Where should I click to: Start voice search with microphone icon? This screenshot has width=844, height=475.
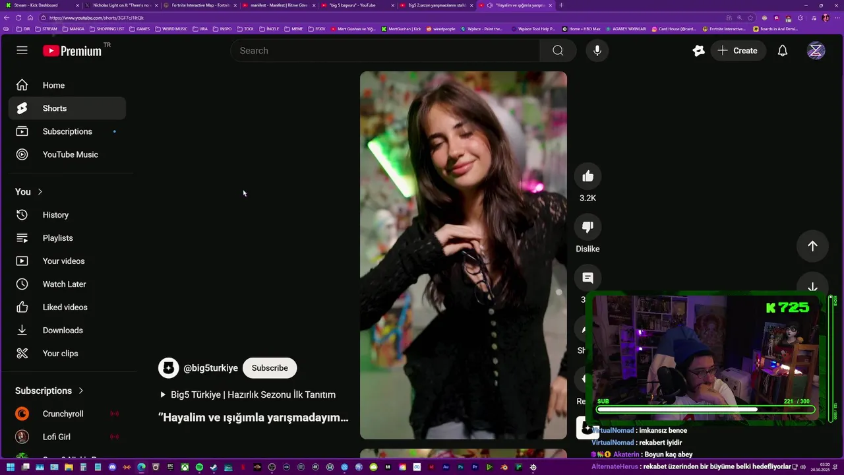click(x=597, y=51)
